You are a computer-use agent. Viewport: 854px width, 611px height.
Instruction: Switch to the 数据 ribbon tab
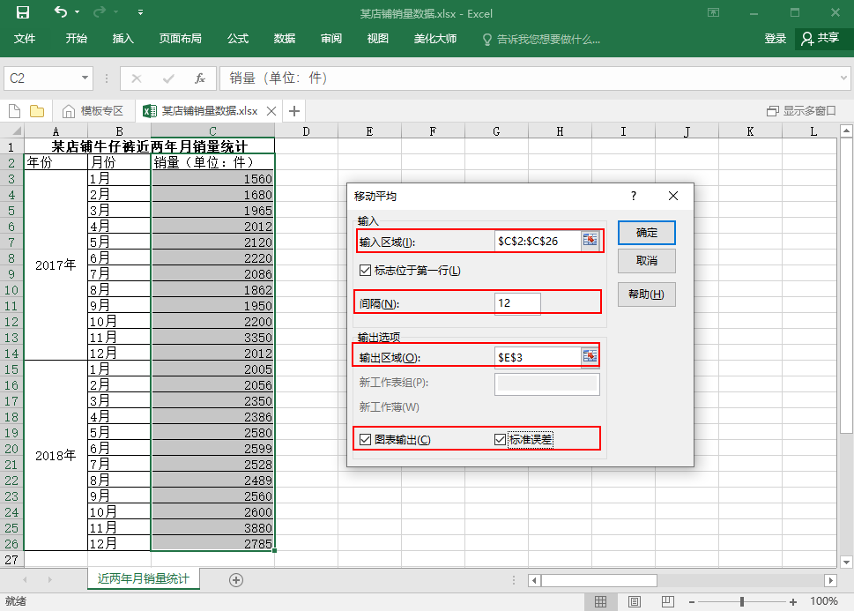point(284,39)
